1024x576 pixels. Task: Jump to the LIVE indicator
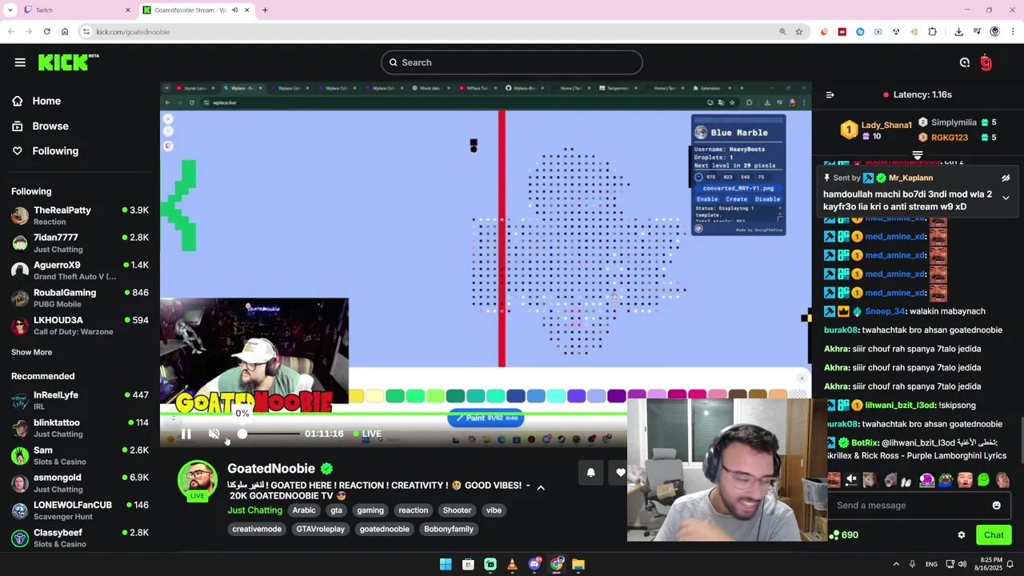[x=367, y=434]
